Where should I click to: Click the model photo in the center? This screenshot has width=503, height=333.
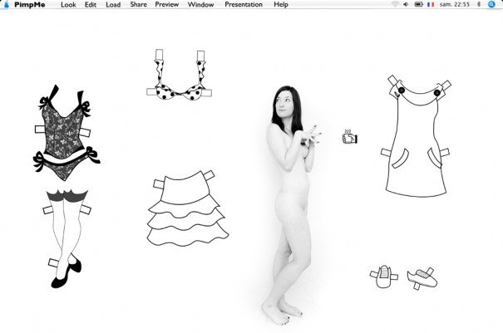tap(289, 199)
